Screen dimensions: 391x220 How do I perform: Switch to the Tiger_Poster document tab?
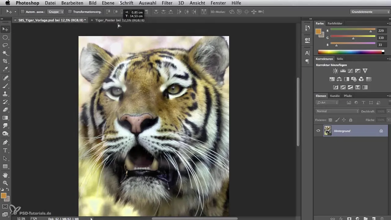click(120, 20)
